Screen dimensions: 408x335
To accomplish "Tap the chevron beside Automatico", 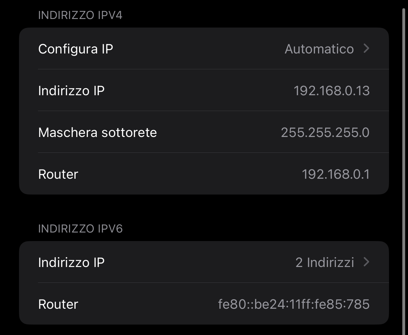I will pyautogui.click(x=366, y=48).
